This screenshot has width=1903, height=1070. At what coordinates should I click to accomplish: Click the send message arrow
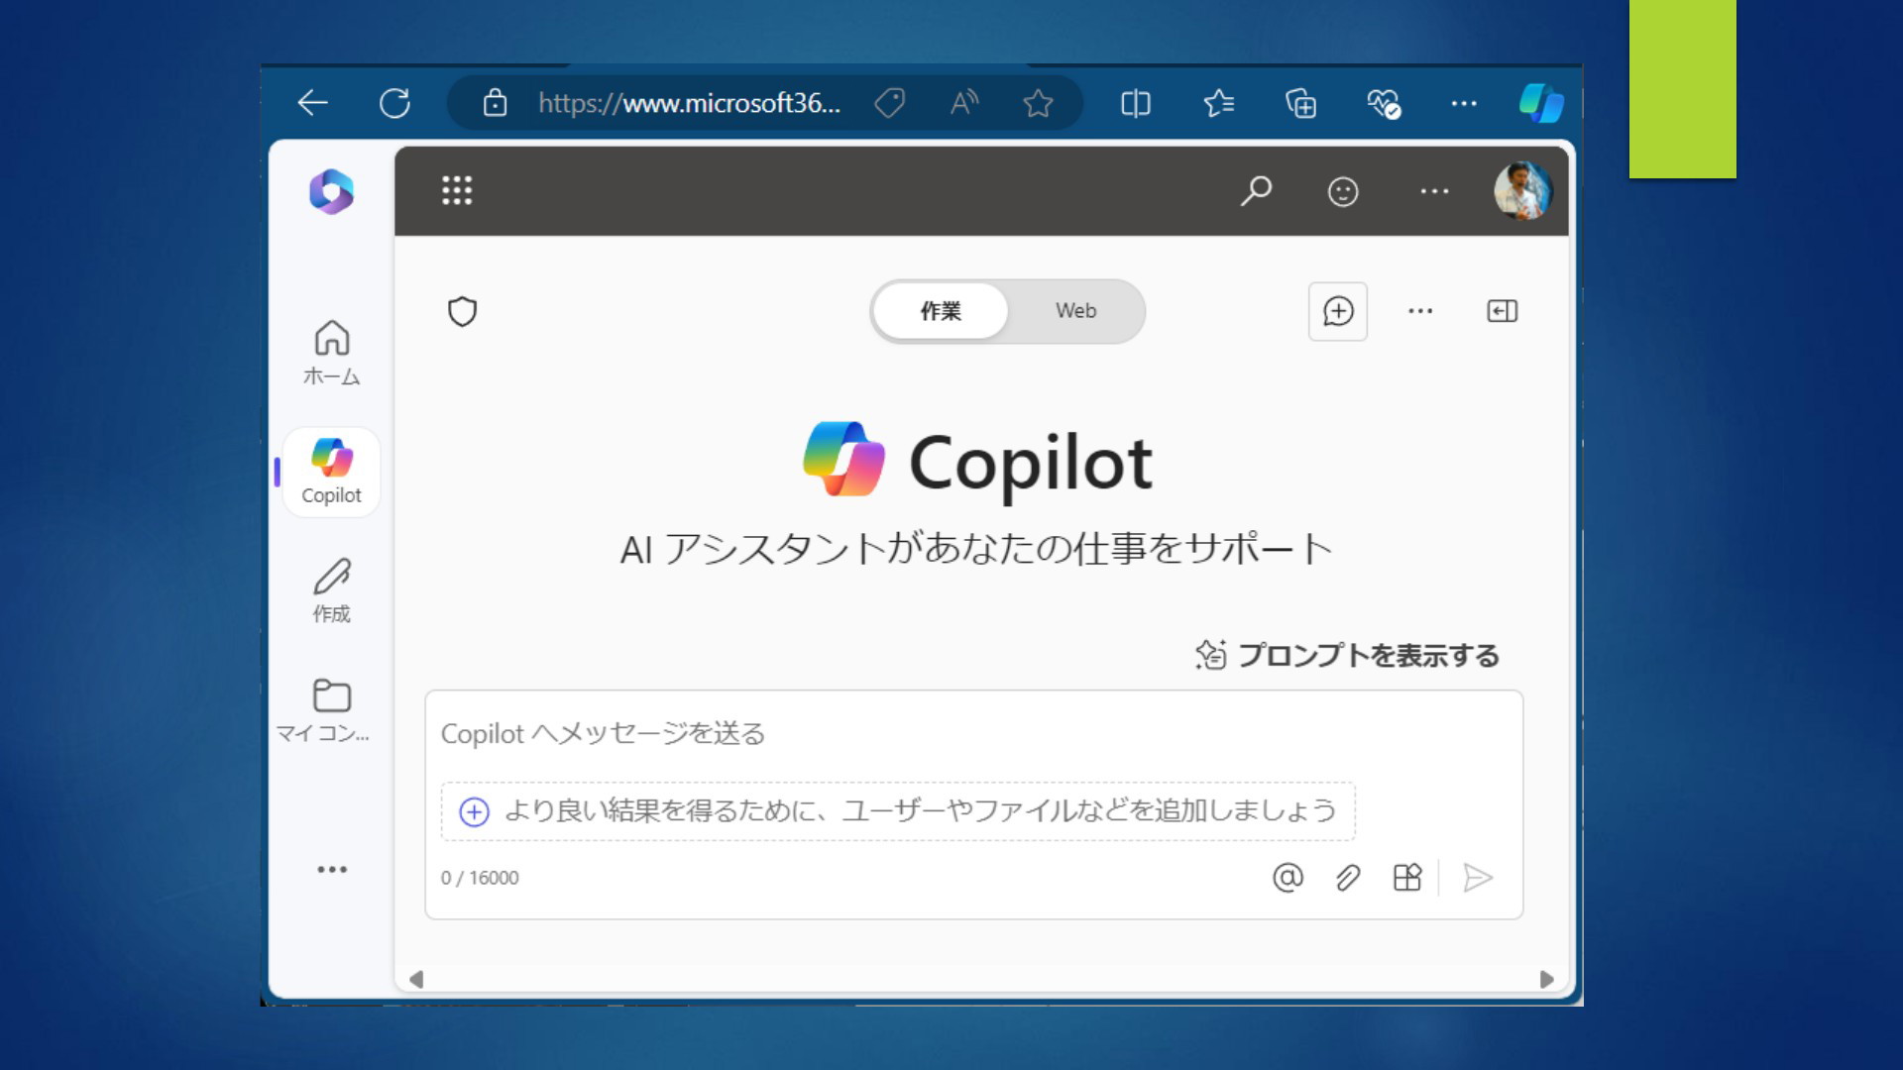(x=1478, y=878)
